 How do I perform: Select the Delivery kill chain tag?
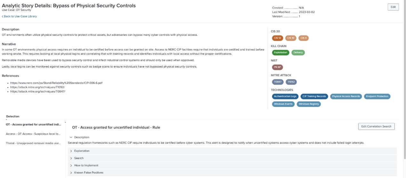[298, 53]
